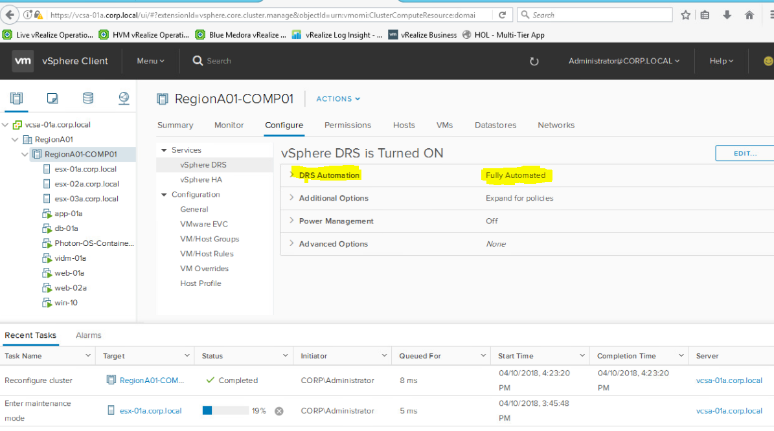Switch to the Monitor tab
The width and height of the screenshot is (774, 431).
[x=229, y=126]
